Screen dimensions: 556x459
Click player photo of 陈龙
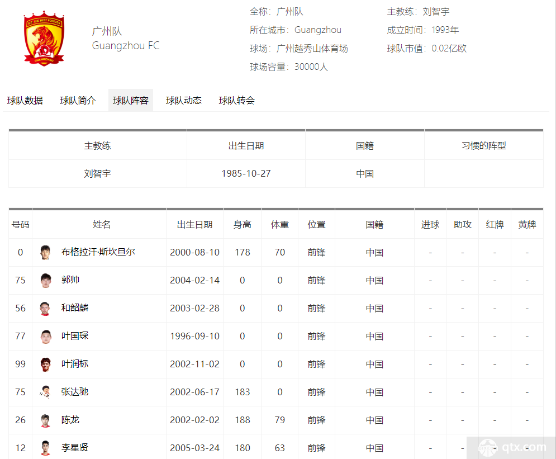pyautogui.click(x=45, y=420)
